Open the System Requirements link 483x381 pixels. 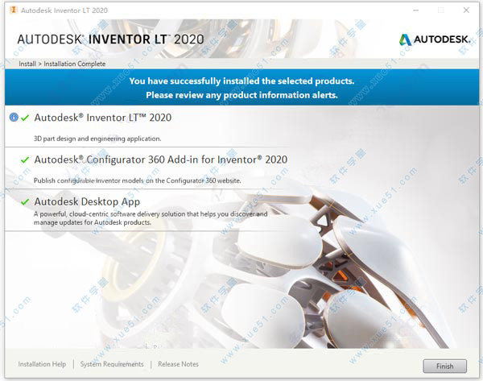[112, 364]
